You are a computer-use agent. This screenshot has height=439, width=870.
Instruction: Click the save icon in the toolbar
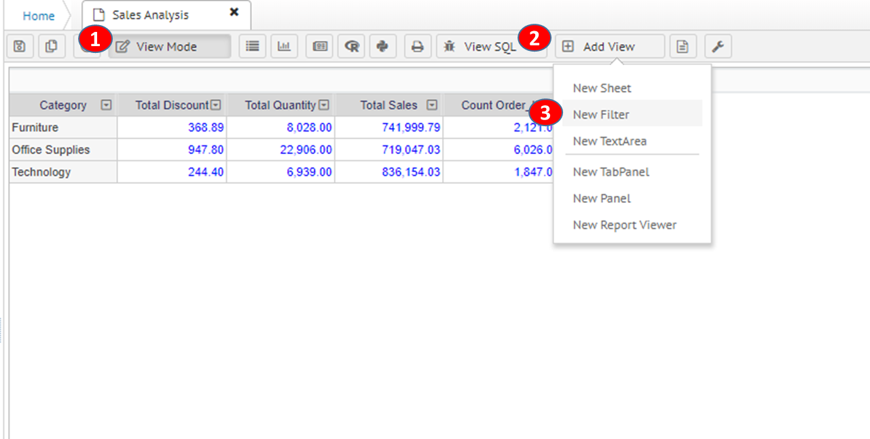19,46
